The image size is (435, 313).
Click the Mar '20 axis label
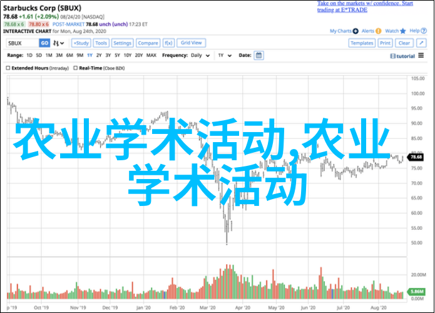pyautogui.click(x=208, y=307)
